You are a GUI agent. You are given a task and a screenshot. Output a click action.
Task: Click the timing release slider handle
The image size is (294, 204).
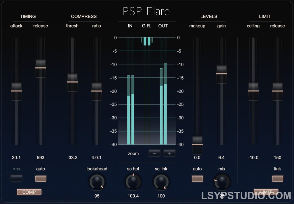pos(40,68)
